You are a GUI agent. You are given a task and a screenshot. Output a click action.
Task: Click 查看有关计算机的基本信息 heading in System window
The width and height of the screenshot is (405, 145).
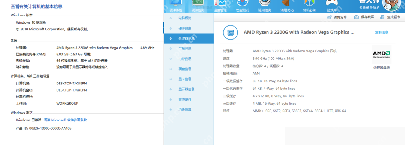coord(36,6)
